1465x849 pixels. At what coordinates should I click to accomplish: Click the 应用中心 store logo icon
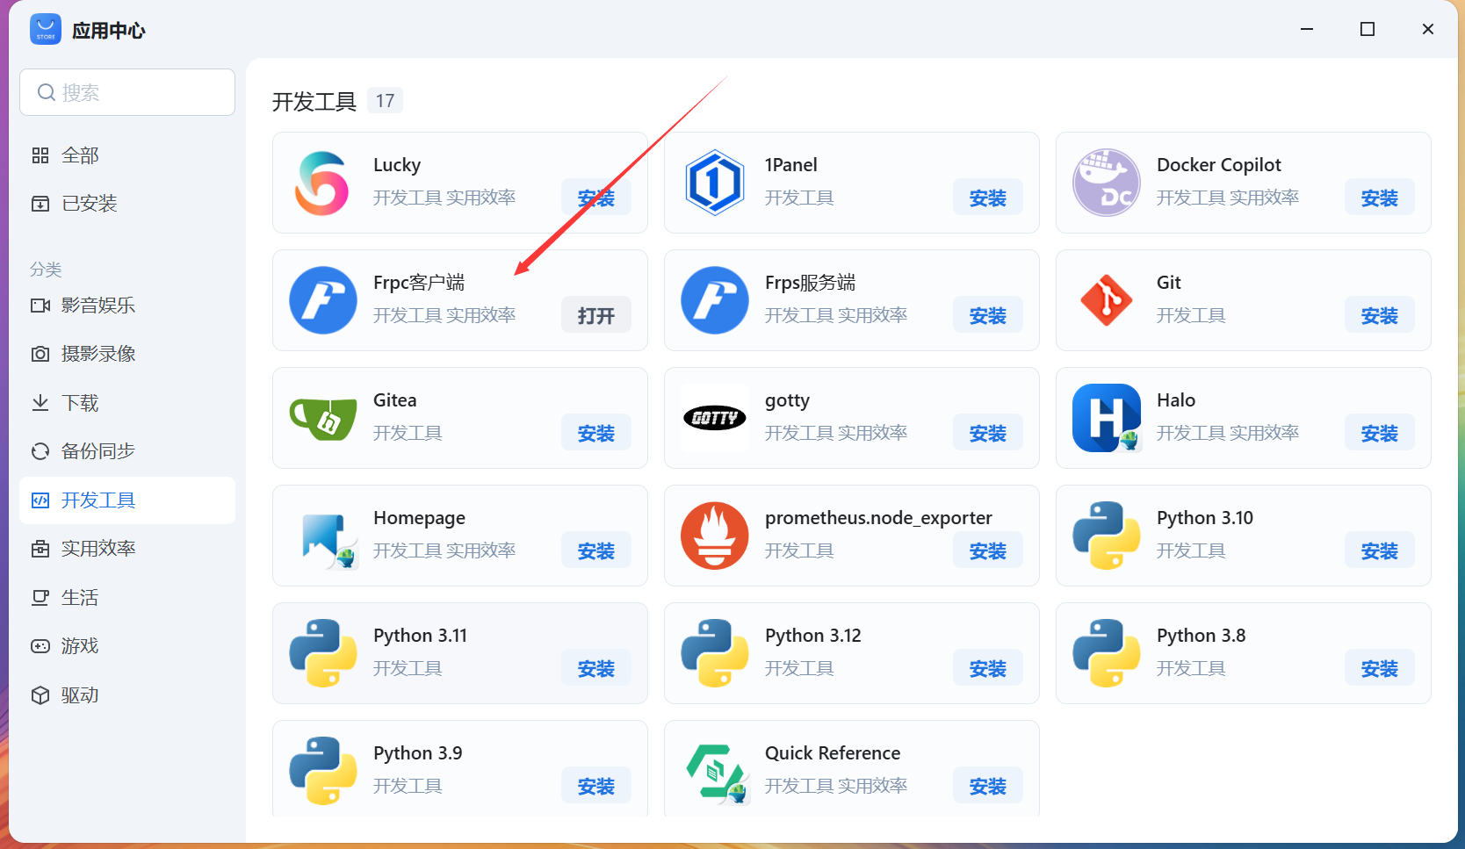pyautogui.click(x=46, y=29)
